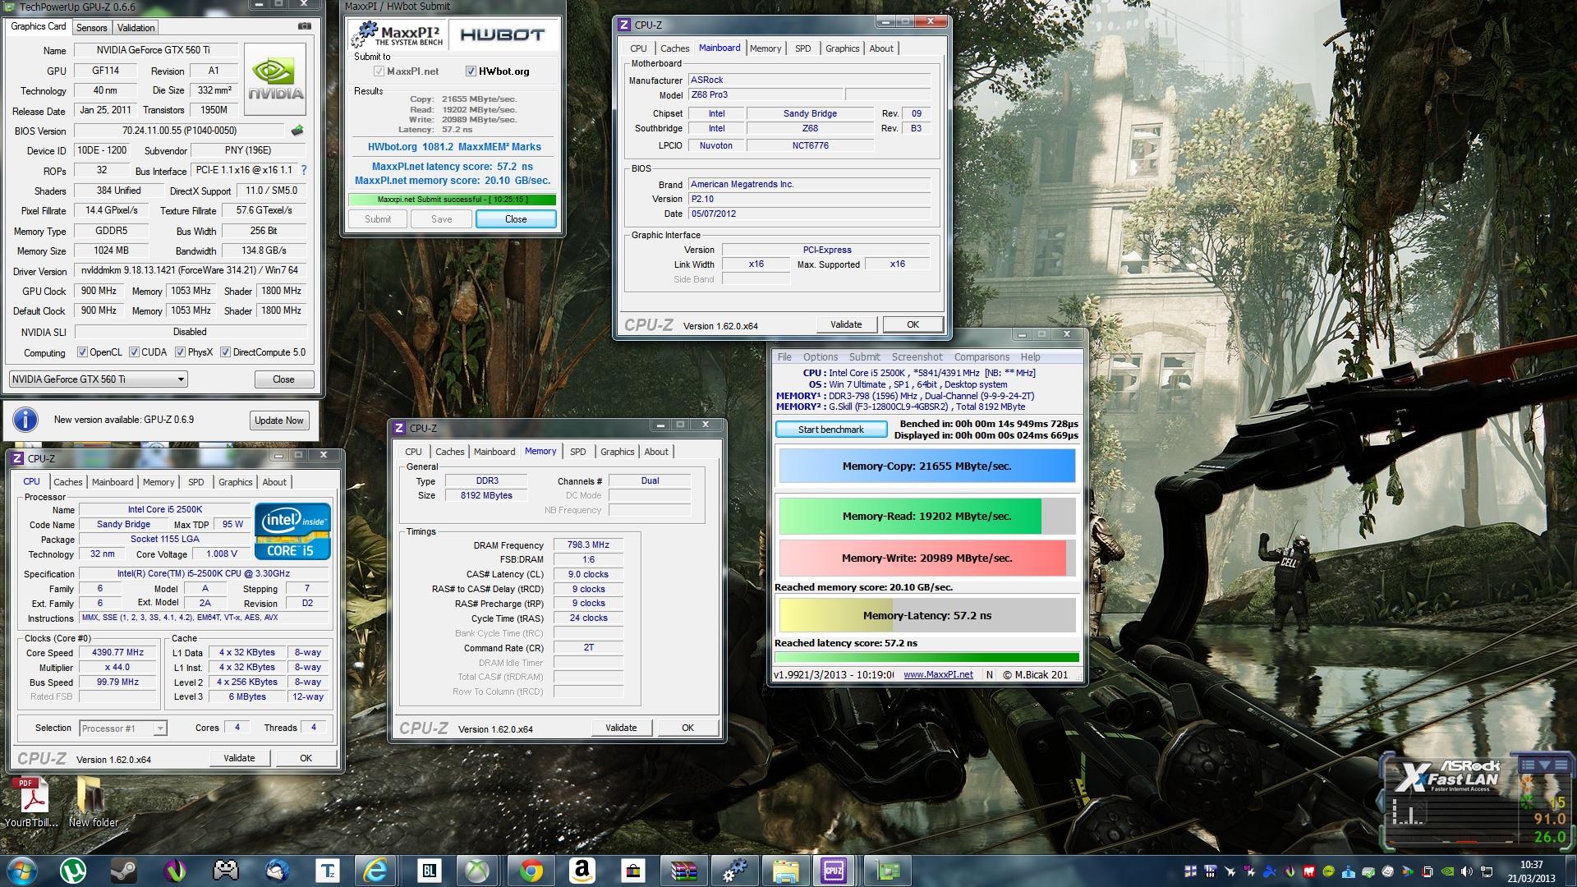Open the Options menu in MaxxMEM
This screenshot has width=1577, height=887.
[x=821, y=357]
